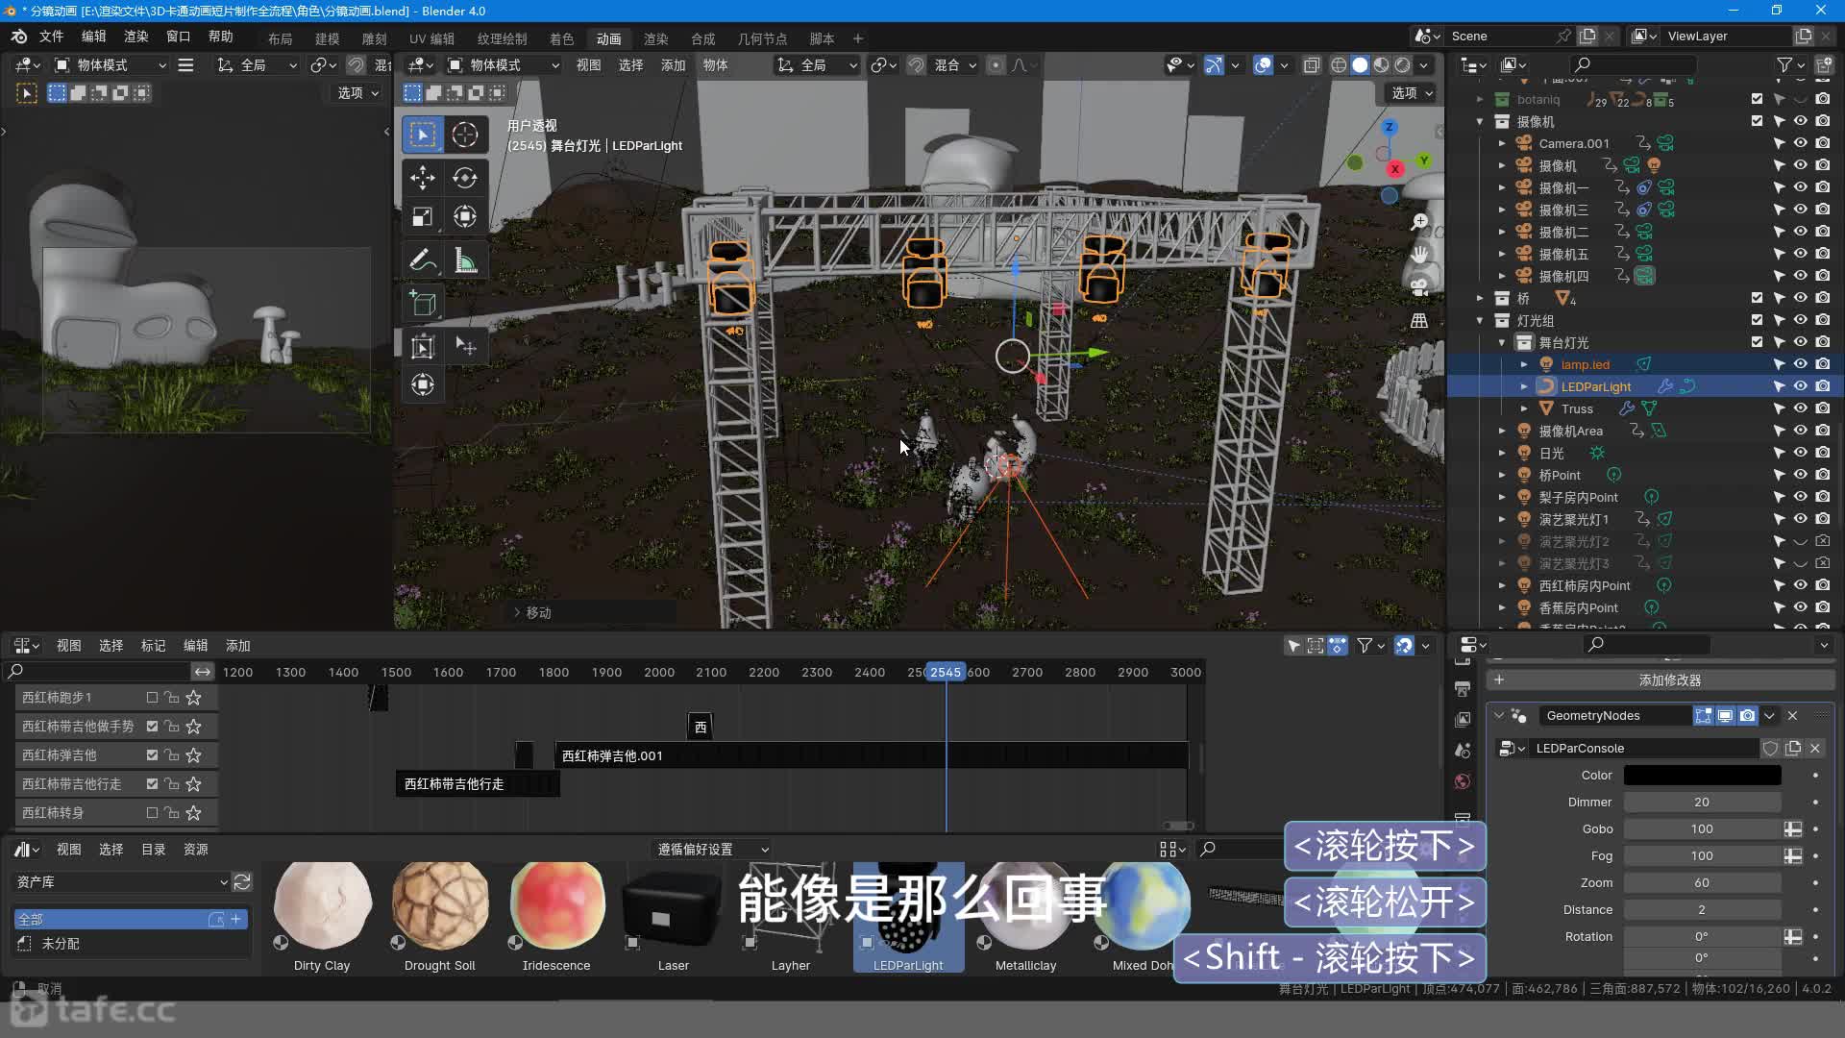Toggle favorite star for 西红柿跑步1 track

[x=194, y=698]
